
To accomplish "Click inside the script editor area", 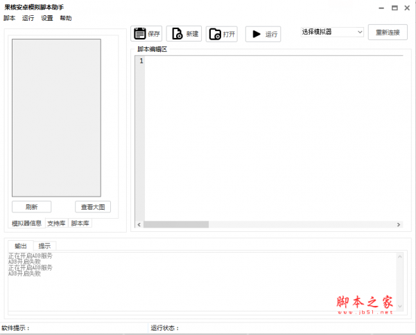I will (273, 138).
